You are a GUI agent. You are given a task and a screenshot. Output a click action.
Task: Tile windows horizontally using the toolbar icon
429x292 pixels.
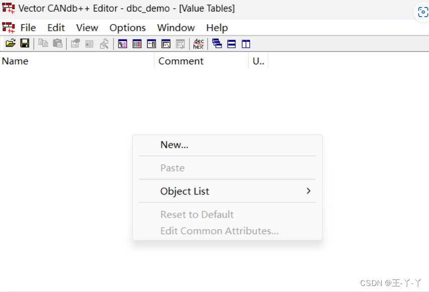coord(232,44)
